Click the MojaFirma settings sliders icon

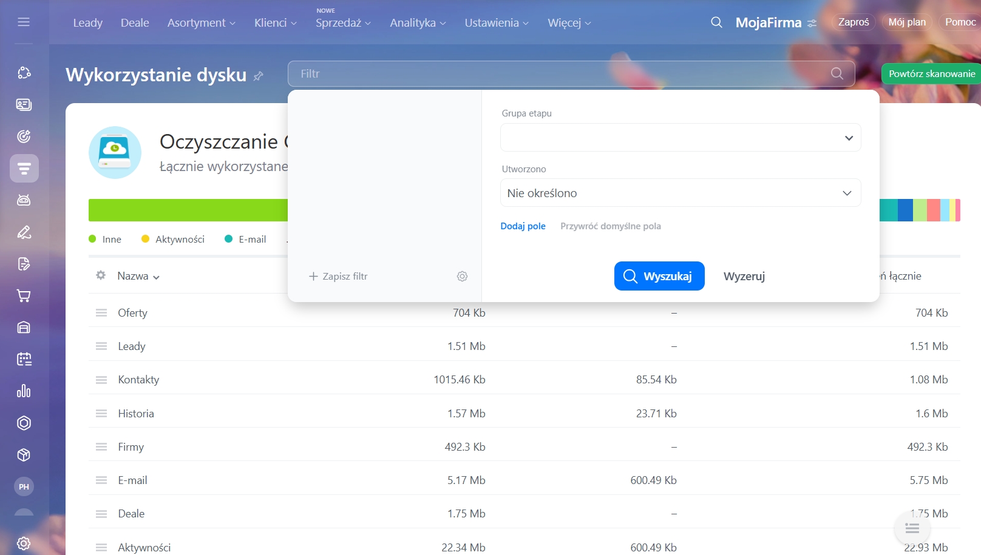click(x=812, y=23)
